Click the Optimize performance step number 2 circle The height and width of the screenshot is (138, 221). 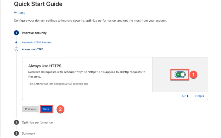[x=16, y=122]
